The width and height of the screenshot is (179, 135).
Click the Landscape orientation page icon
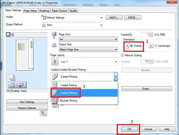click(x=151, y=46)
